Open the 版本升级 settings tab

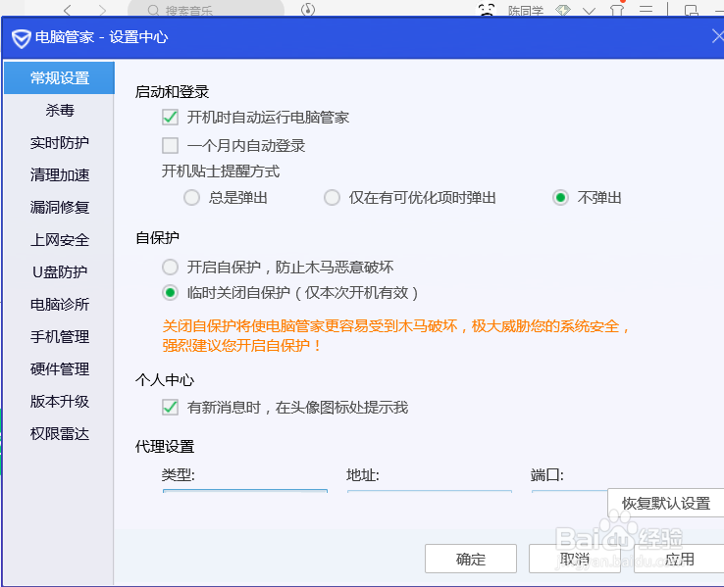(x=59, y=401)
